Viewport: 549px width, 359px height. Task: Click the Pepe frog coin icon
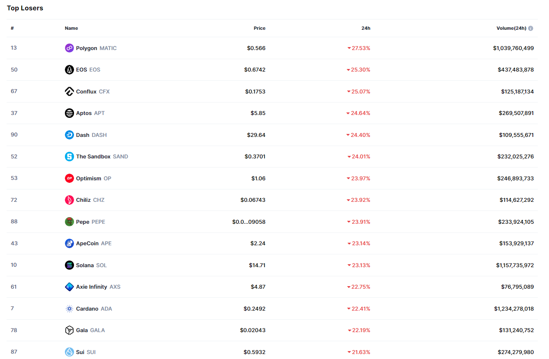pos(69,222)
